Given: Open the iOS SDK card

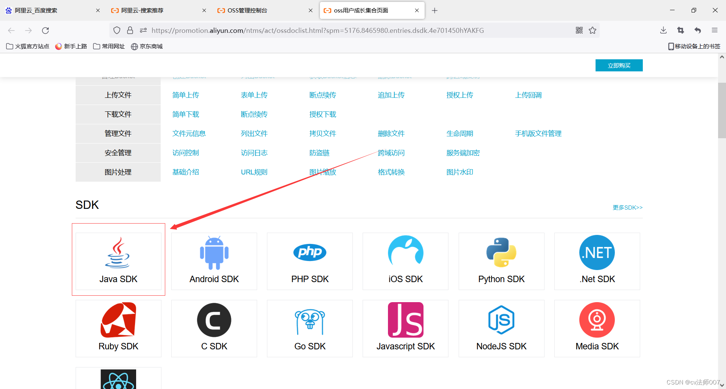Looking at the screenshot, I should point(405,261).
